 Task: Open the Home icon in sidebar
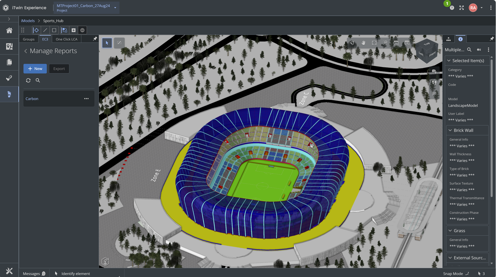point(9,30)
